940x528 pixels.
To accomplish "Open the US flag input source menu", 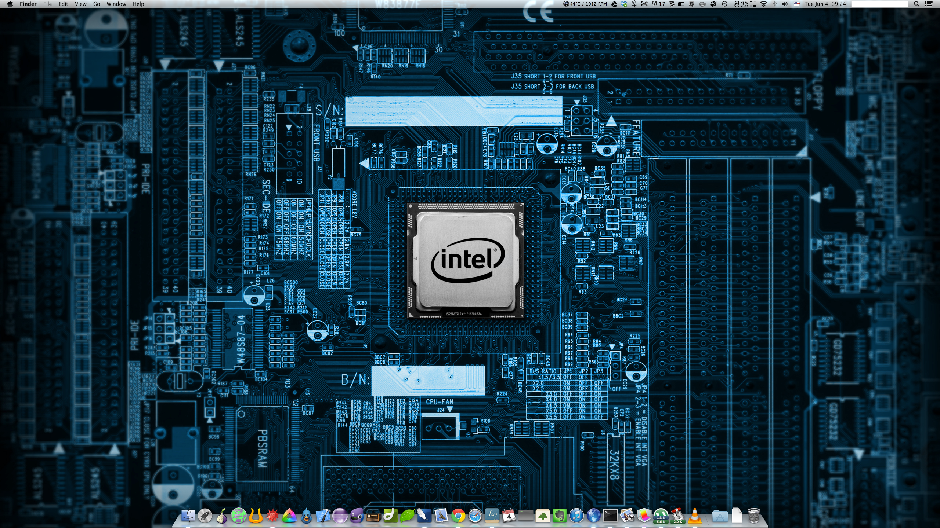I will (796, 4).
